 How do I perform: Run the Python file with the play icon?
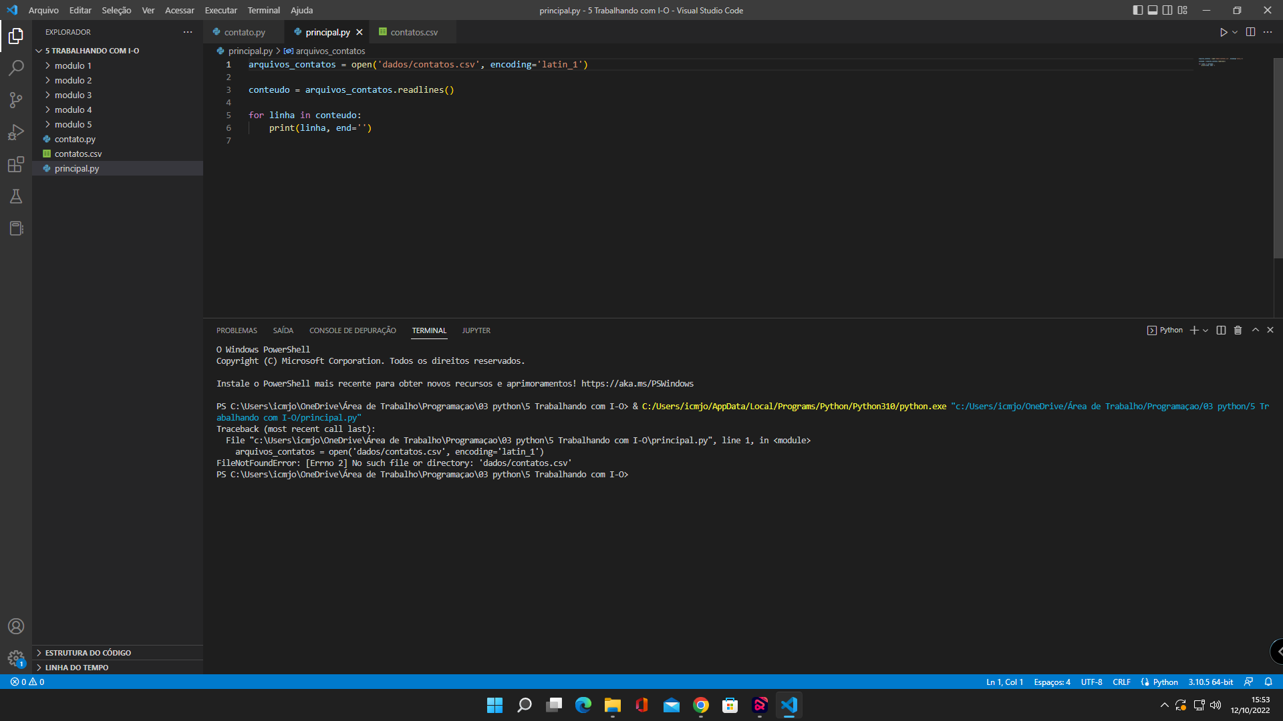coord(1223,32)
